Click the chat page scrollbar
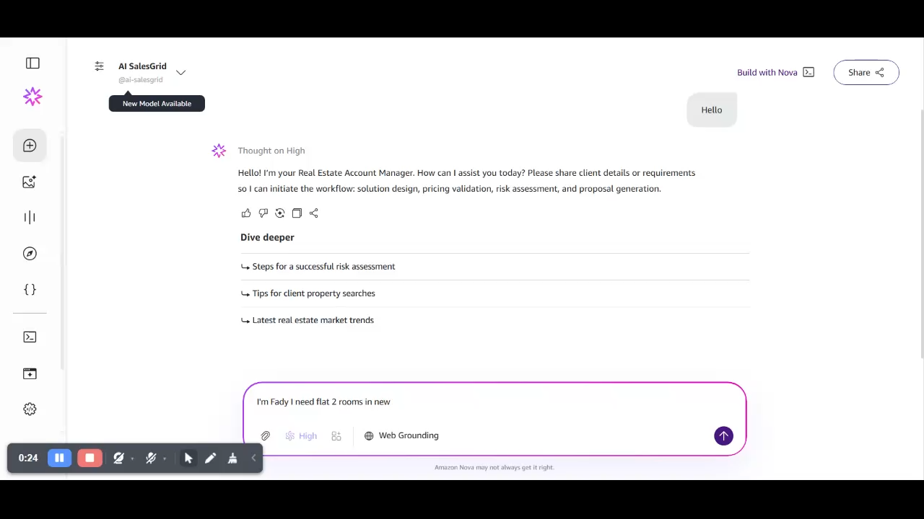Image resolution: width=924 pixels, height=519 pixels. (x=921, y=233)
